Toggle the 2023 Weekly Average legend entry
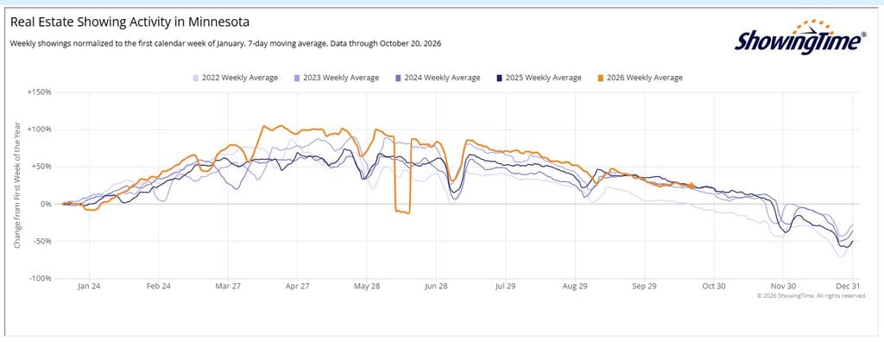This screenshot has width=884, height=342. click(x=337, y=78)
